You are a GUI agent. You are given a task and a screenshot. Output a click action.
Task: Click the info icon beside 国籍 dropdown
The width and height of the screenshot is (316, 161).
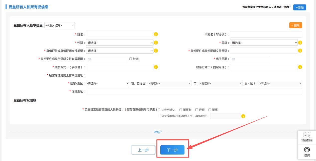[300, 43]
